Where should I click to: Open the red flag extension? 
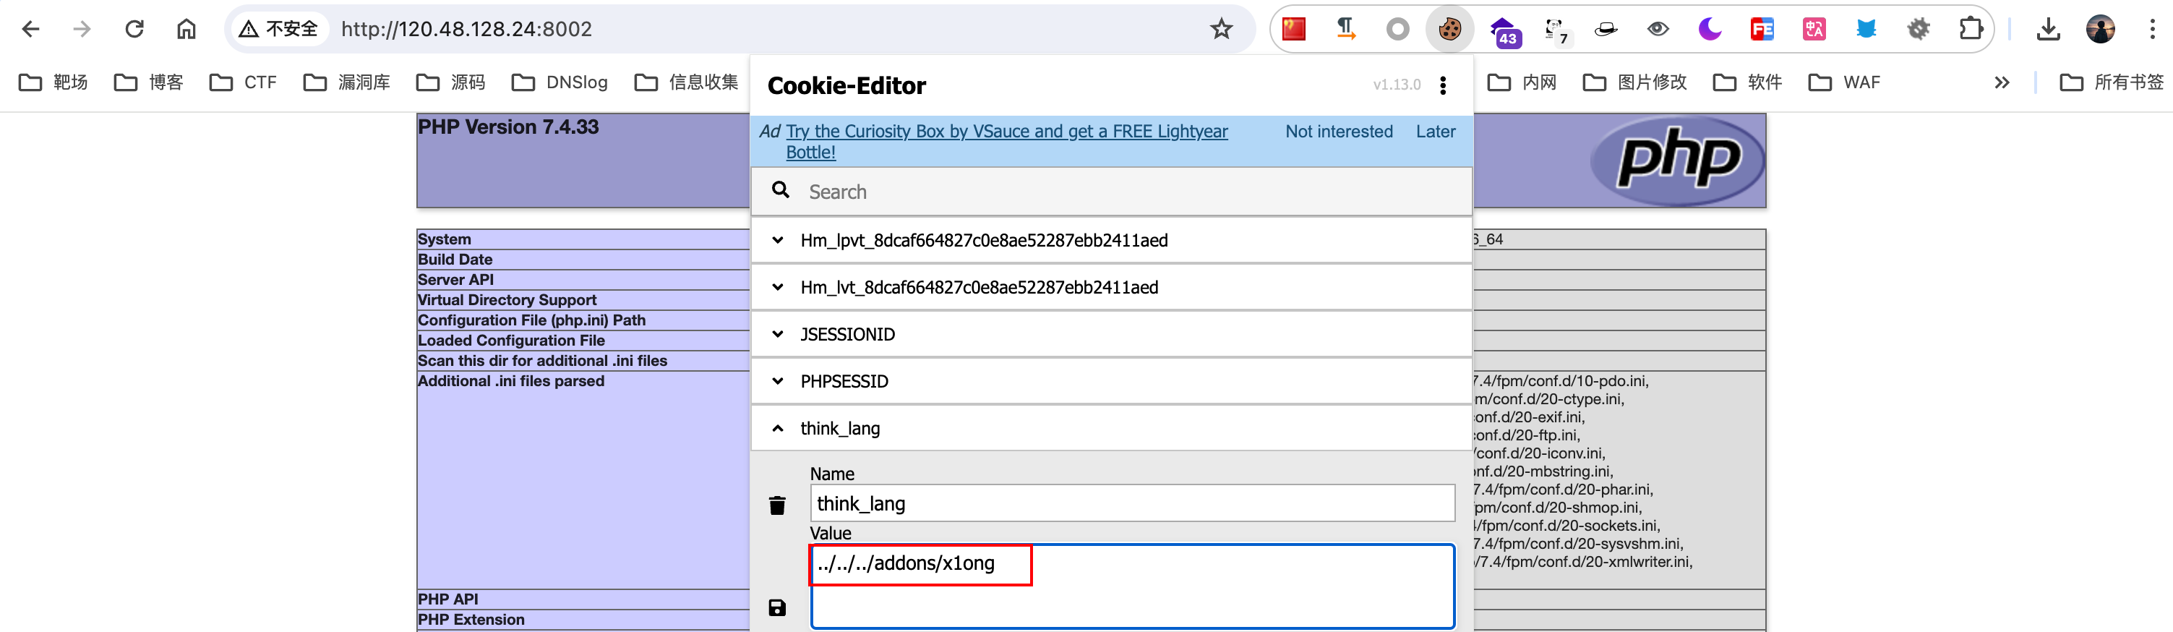pyautogui.click(x=1293, y=30)
